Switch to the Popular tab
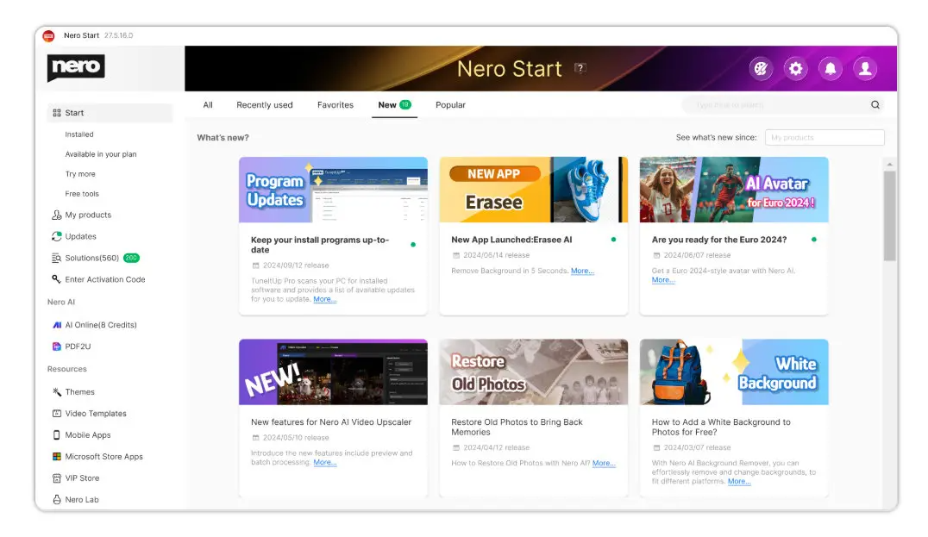 click(x=450, y=105)
